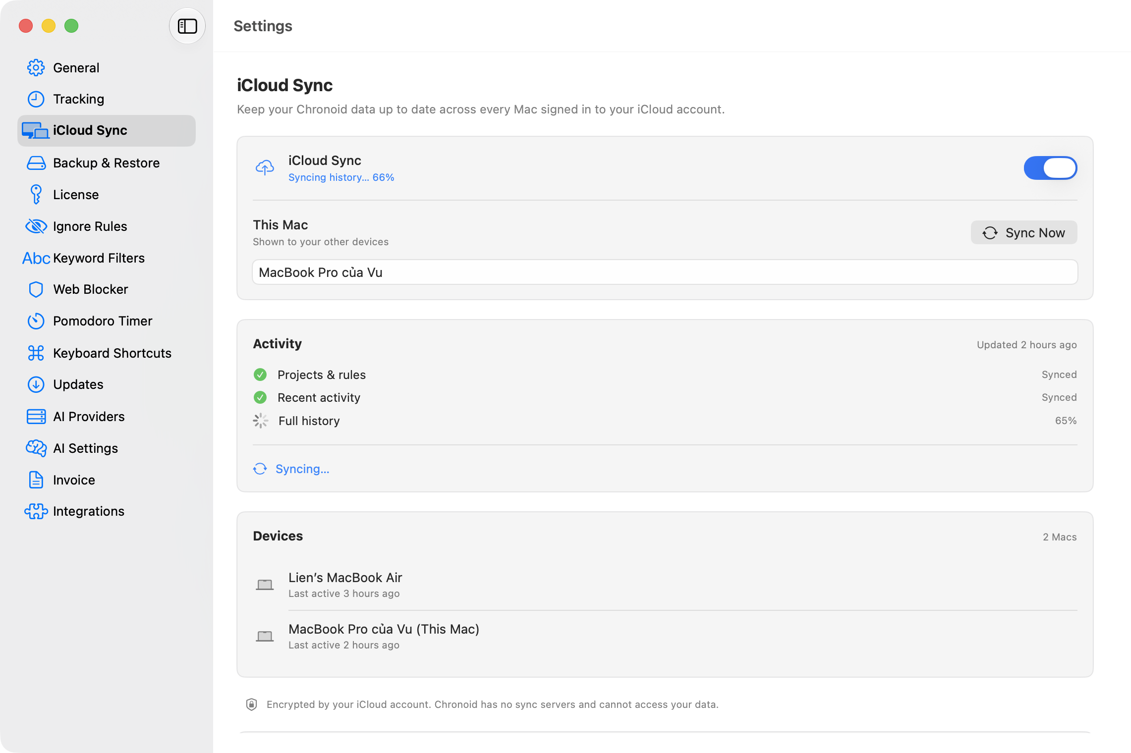
Task: Click the Updates download arrow icon
Action: 36,384
